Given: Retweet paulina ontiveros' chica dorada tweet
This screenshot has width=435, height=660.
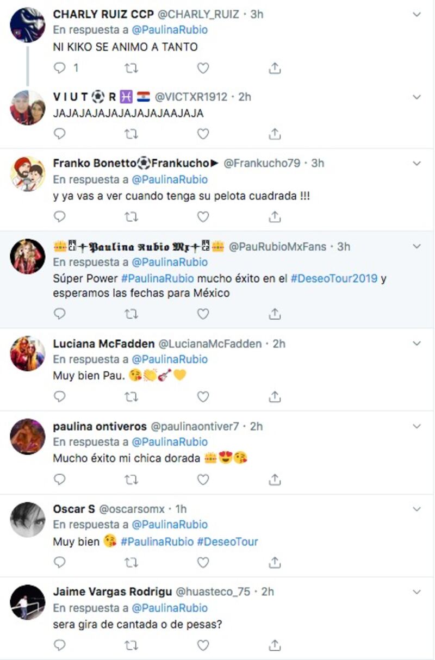Looking at the screenshot, I should click(x=131, y=480).
